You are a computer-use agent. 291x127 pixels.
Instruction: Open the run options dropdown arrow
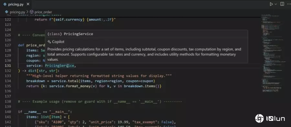pos(276,4)
